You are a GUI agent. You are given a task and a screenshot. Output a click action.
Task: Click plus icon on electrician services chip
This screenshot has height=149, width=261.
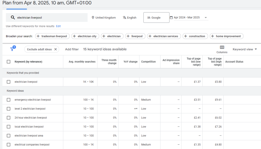pos(150,36)
